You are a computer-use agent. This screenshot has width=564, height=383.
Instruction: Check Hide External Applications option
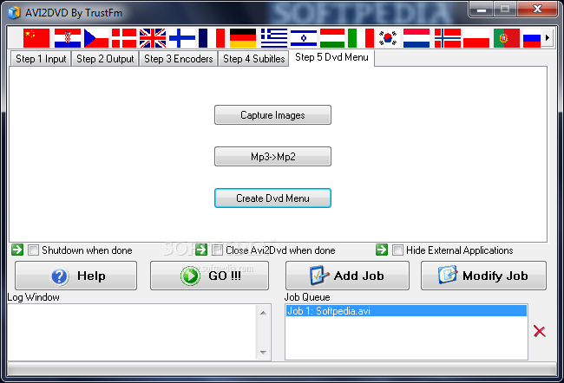click(397, 250)
